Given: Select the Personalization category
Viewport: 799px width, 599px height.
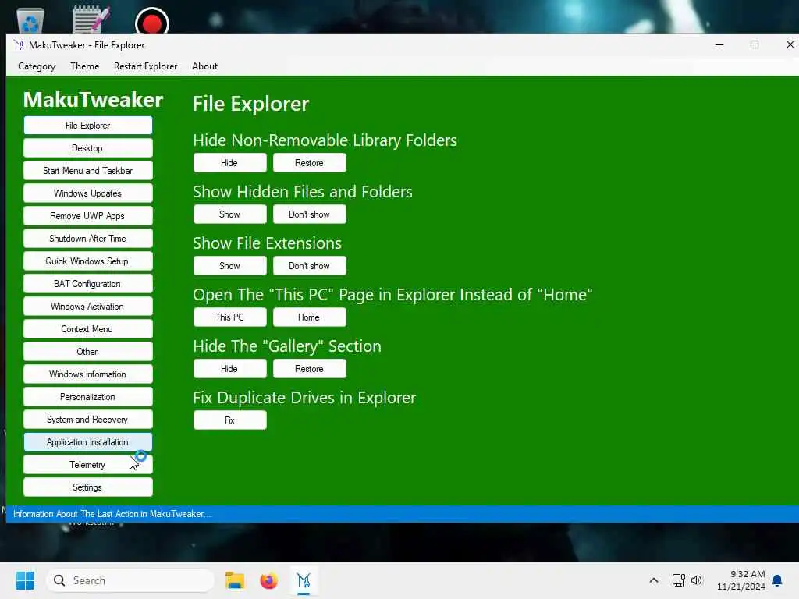Looking at the screenshot, I should click(87, 397).
